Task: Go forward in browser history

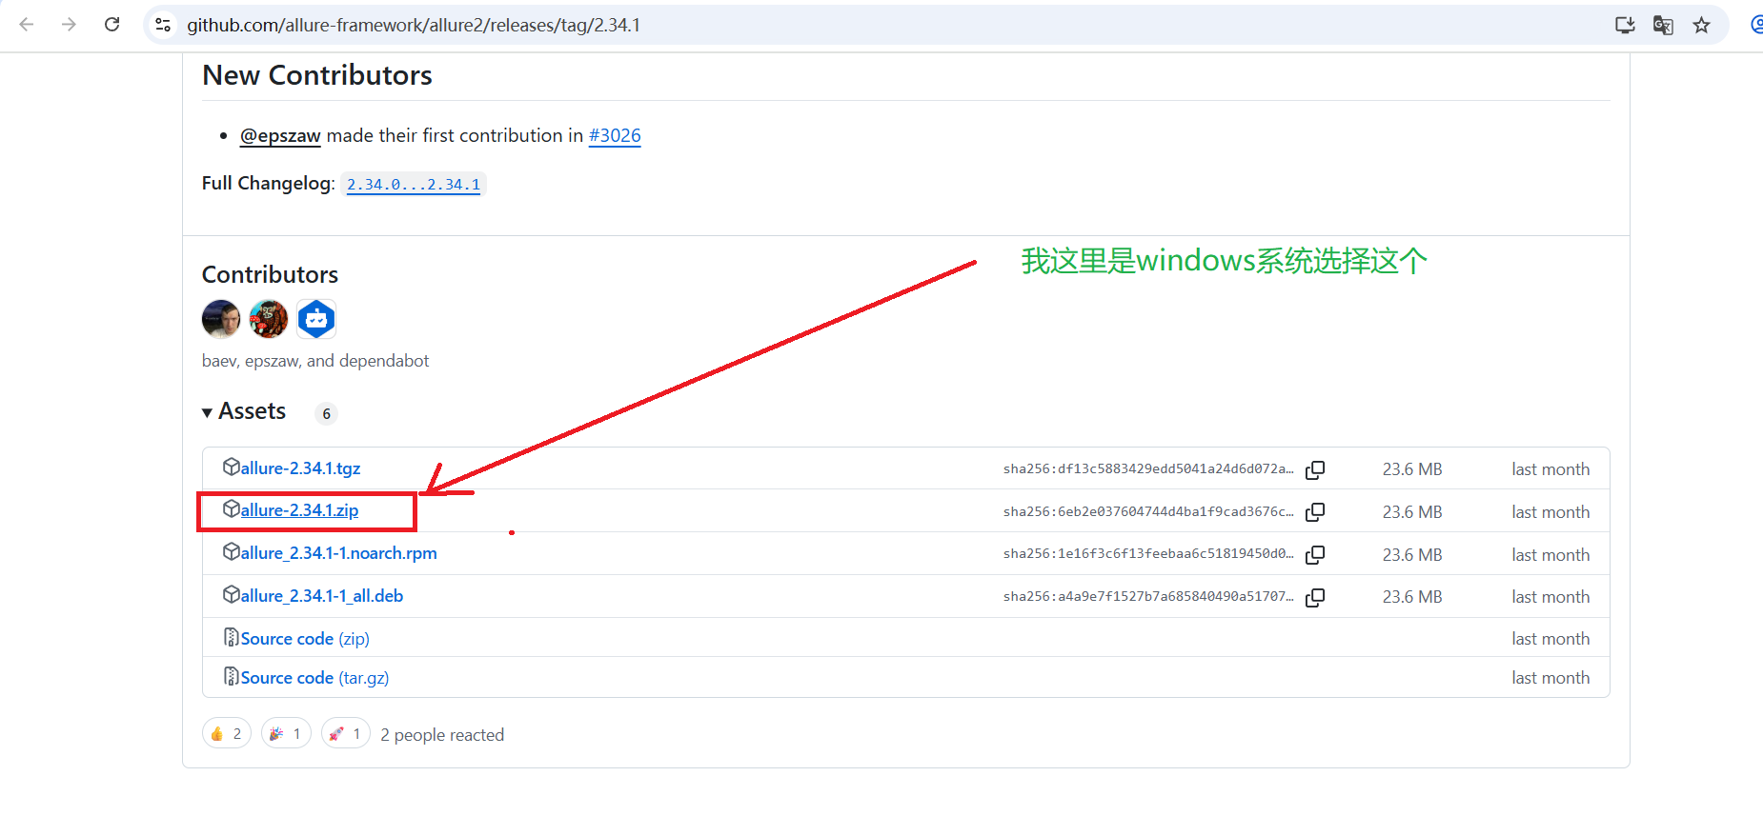Action: (69, 25)
